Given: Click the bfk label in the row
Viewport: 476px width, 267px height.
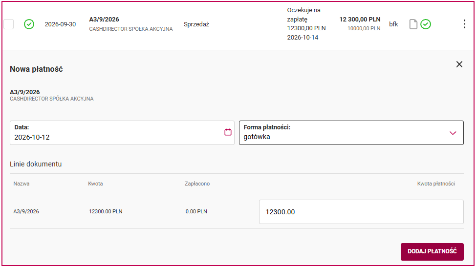Looking at the screenshot, I should pyautogui.click(x=393, y=24).
